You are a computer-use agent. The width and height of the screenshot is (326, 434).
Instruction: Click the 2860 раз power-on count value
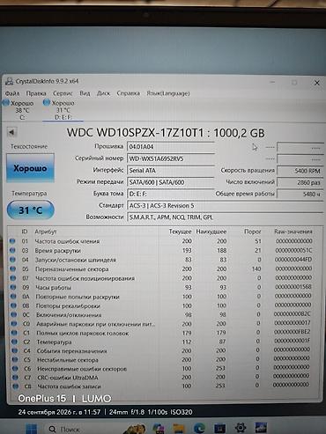coord(300,182)
